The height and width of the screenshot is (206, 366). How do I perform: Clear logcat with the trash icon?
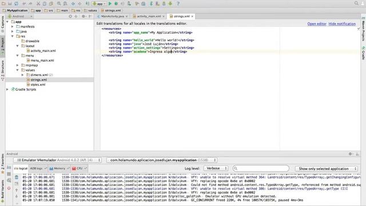[17, 177]
